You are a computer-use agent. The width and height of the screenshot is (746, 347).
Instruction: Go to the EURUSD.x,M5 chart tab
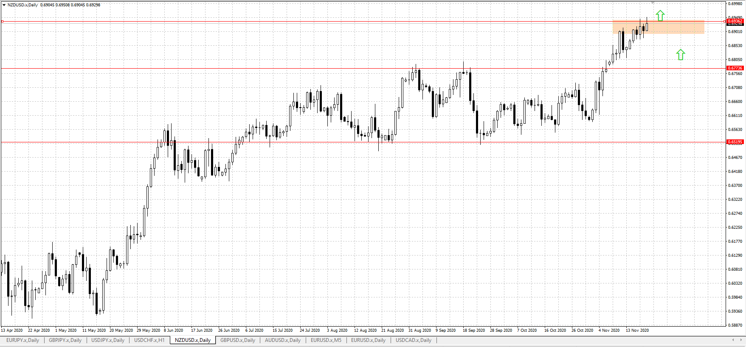tap(326, 340)
